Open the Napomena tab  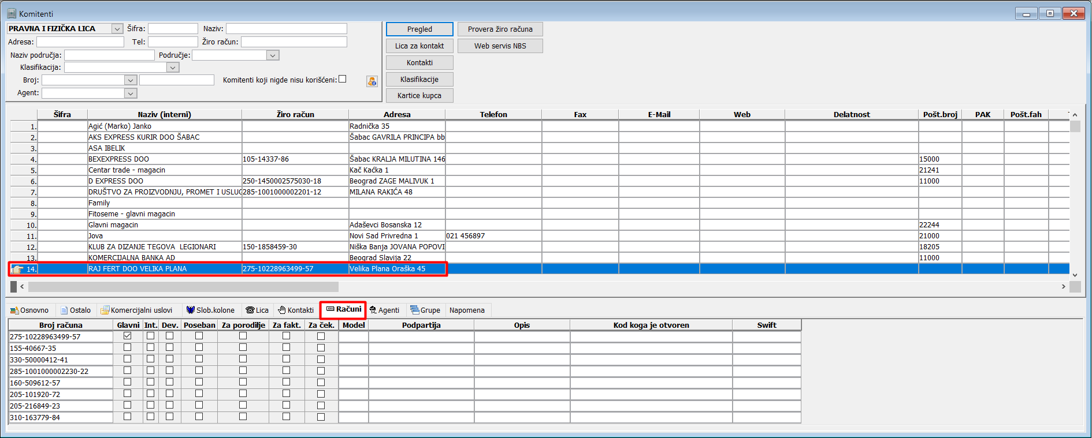pyautogui.click(x=467, y=310)
